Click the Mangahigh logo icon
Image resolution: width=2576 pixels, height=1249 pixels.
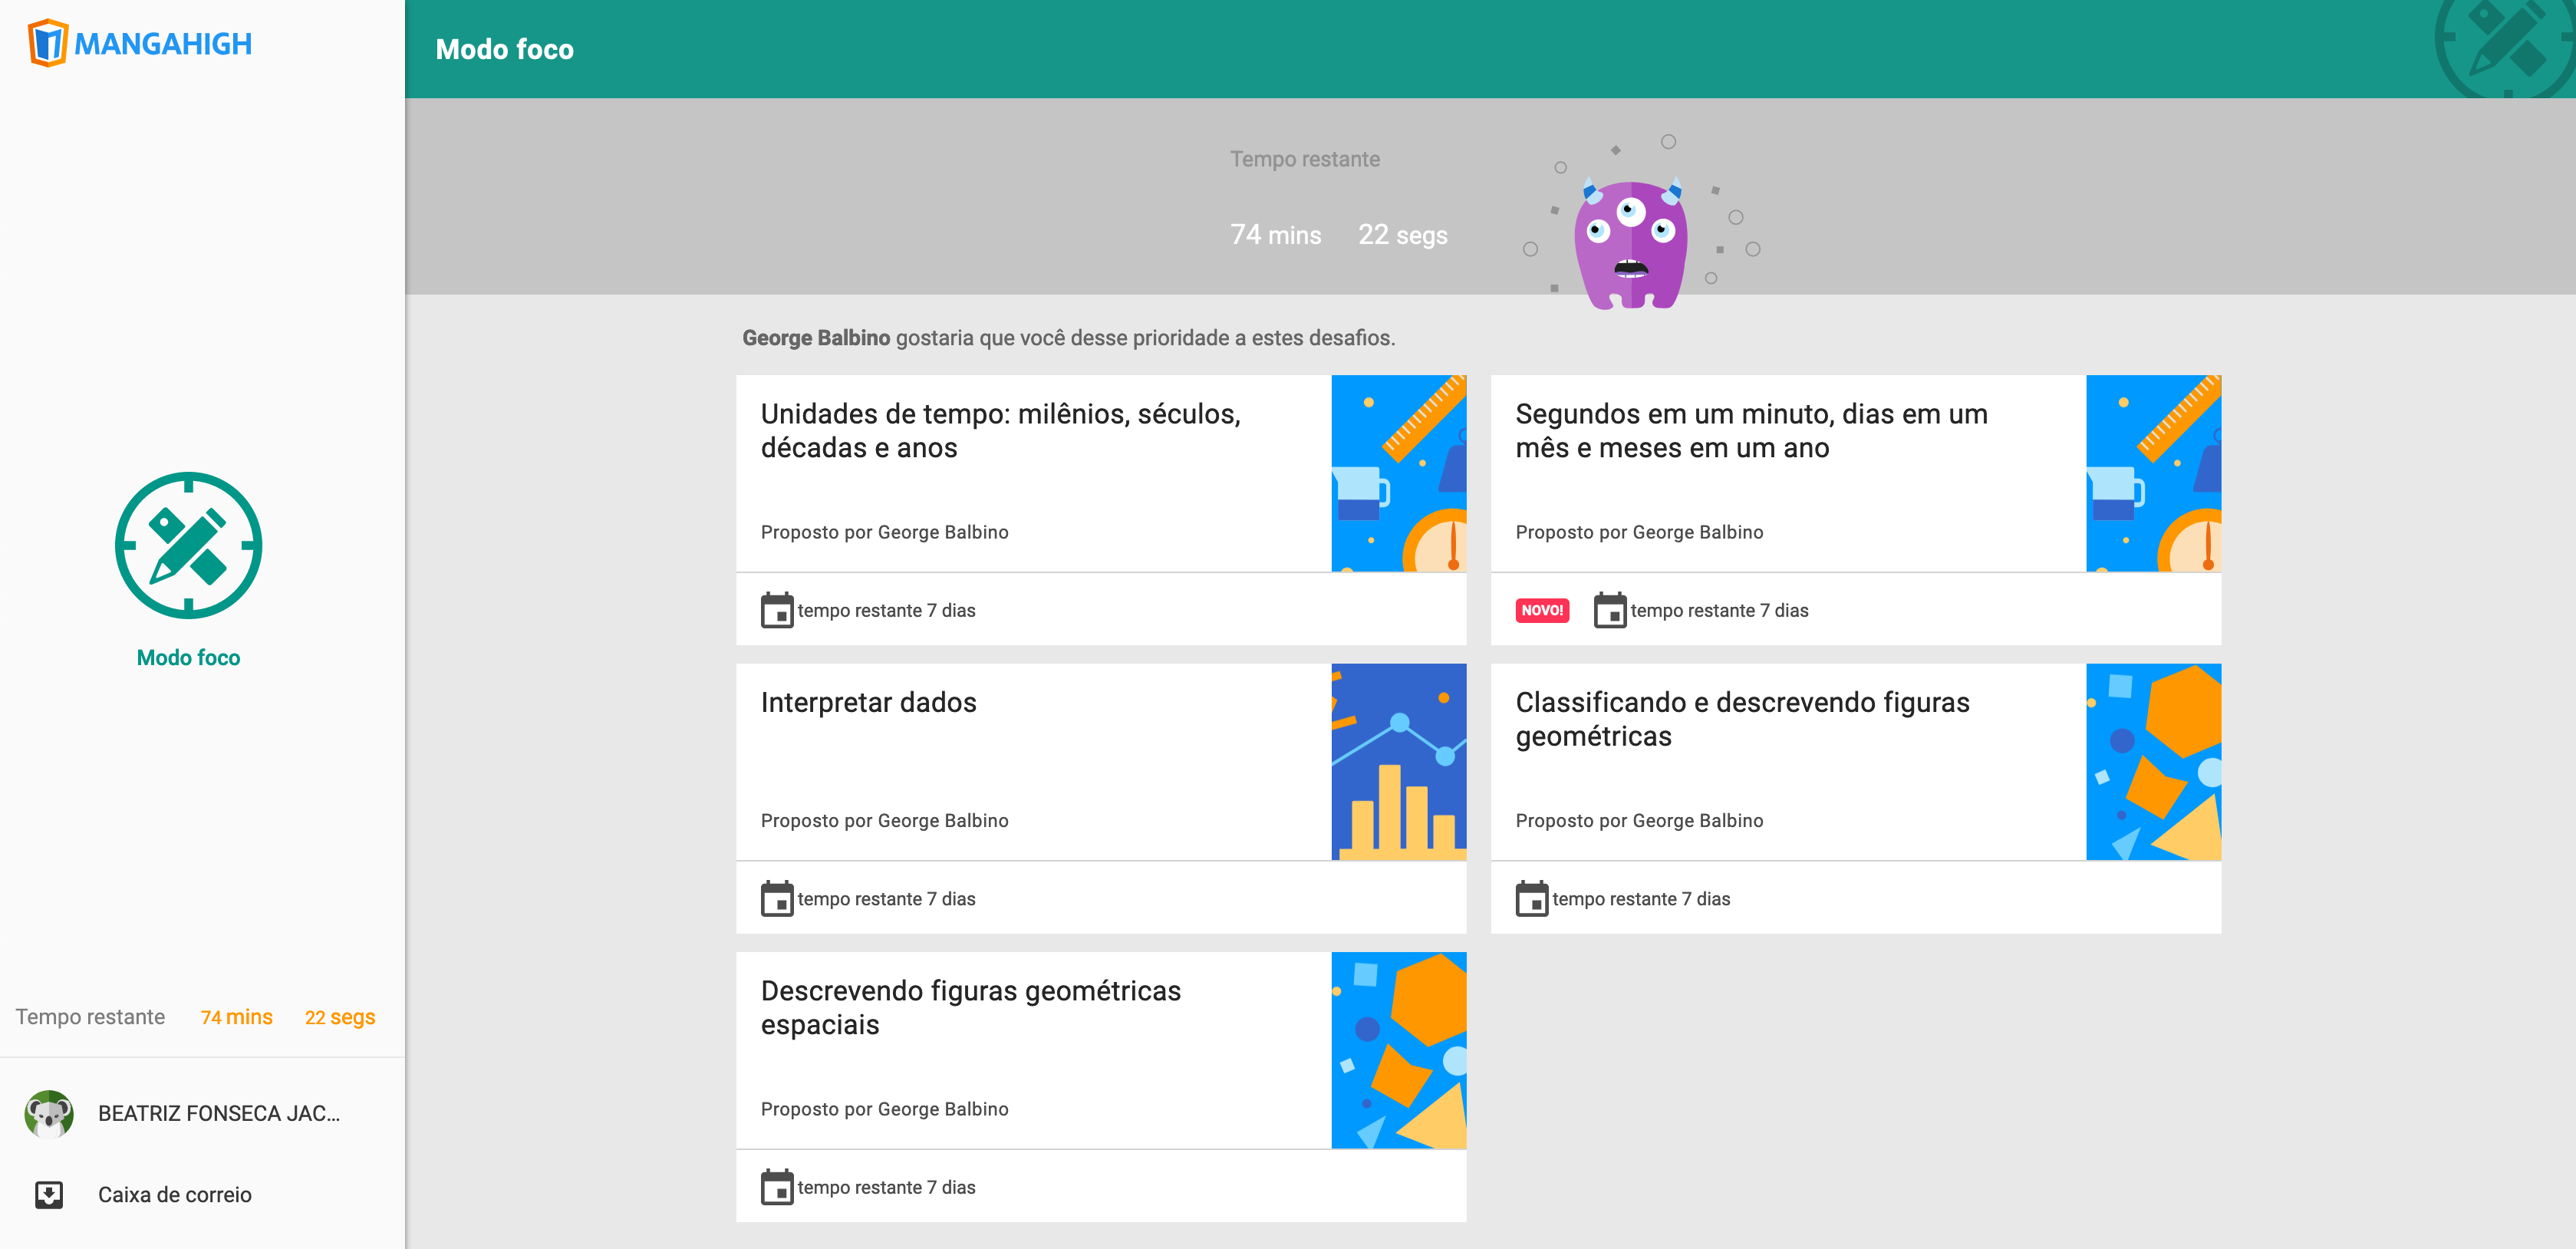[x=48, y=43]
